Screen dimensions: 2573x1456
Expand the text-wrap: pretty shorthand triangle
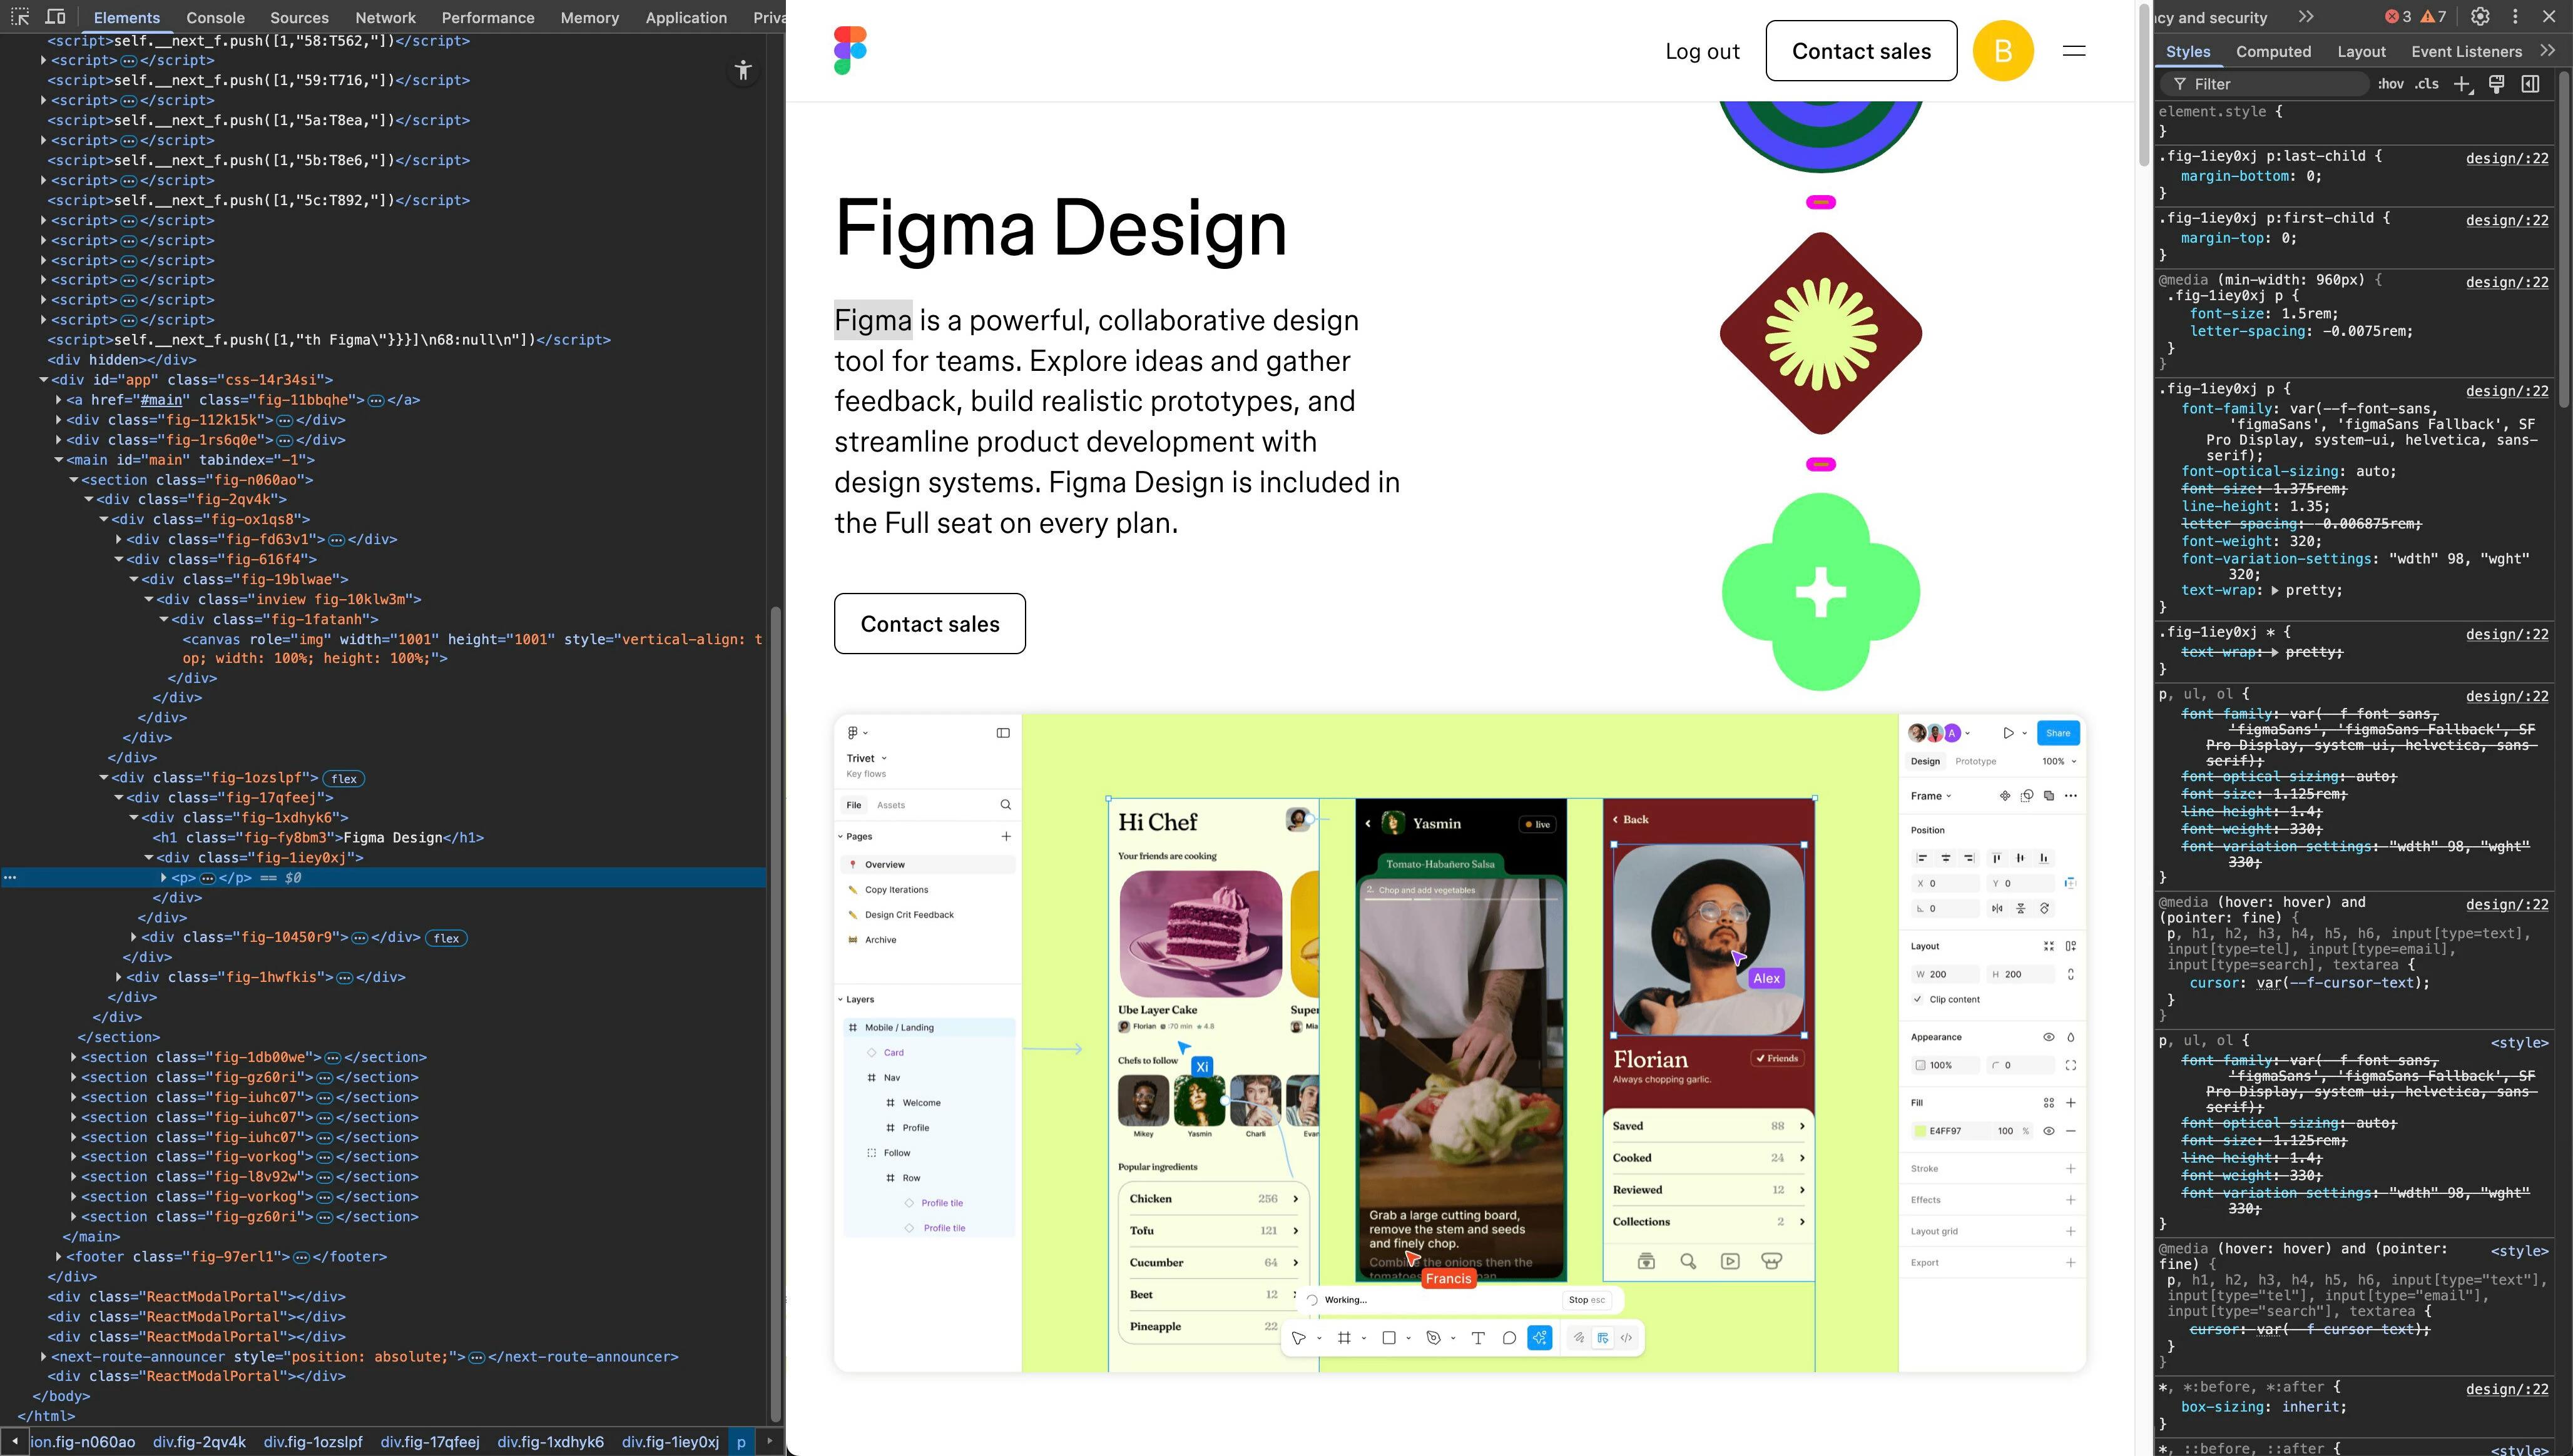(2274, 591)
